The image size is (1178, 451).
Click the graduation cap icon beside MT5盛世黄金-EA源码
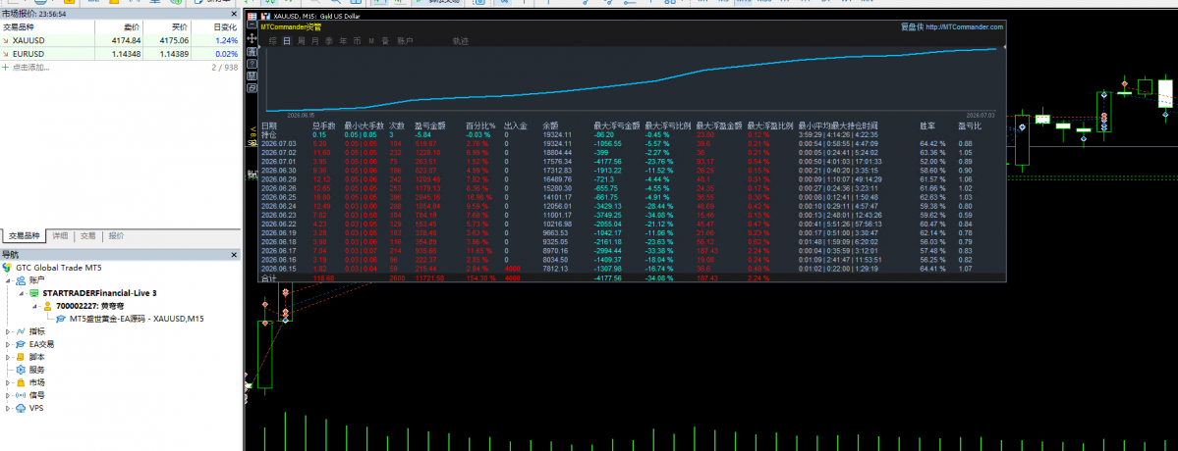[x=61, y=319]
